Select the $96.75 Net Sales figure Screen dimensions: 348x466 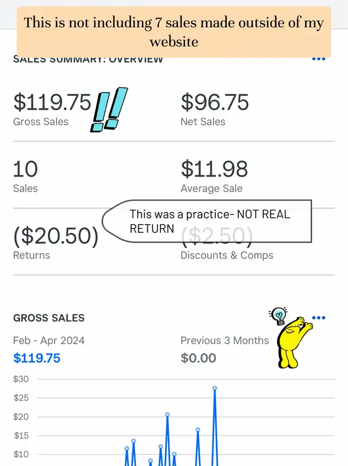pos(215,102)
